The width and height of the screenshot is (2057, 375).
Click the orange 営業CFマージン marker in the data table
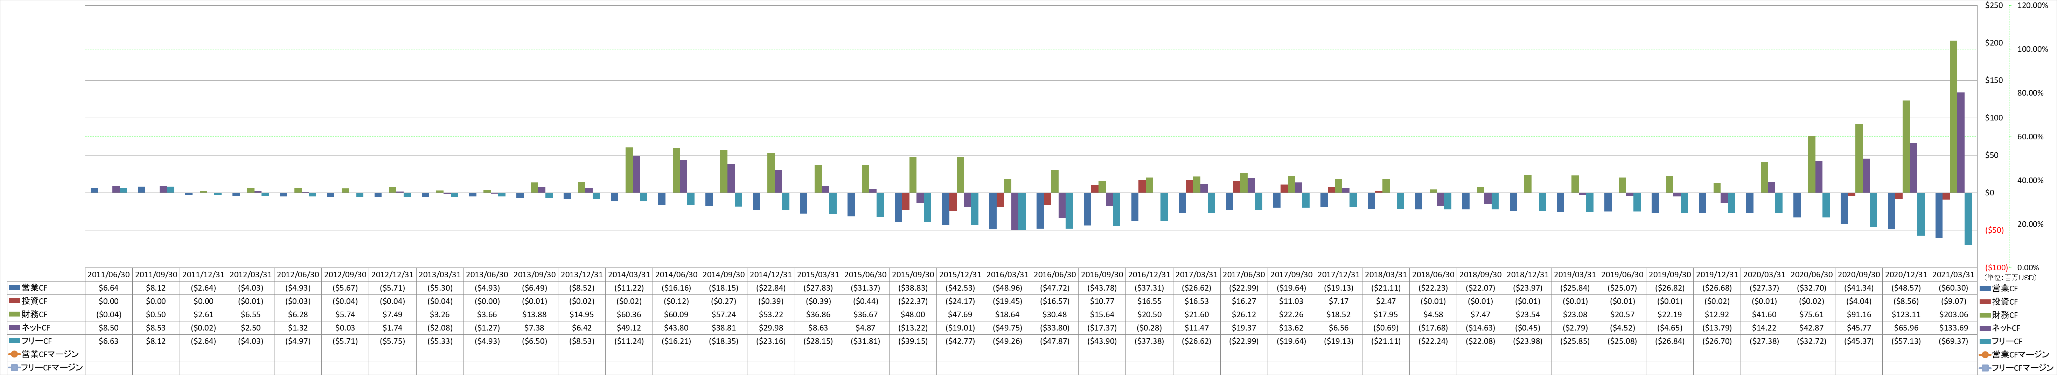point(14,354)
